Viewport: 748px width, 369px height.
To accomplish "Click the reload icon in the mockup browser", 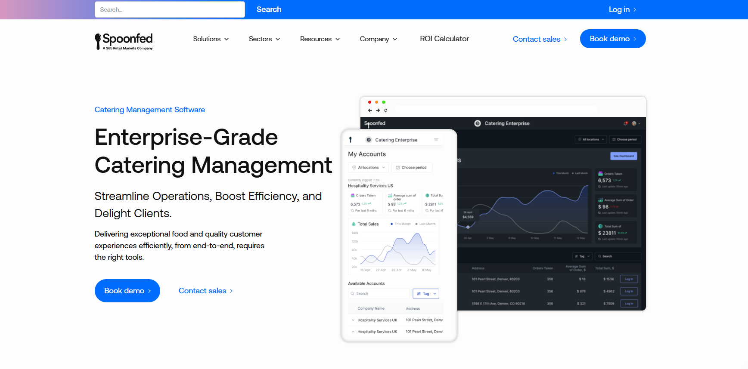I will coord(385,111).
